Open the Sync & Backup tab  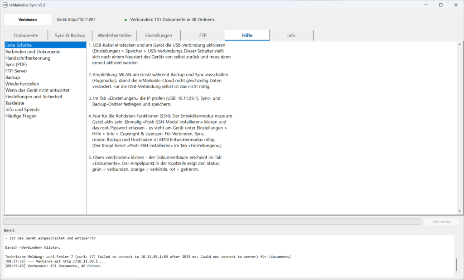pyautogui.click(x=70, y=35)
